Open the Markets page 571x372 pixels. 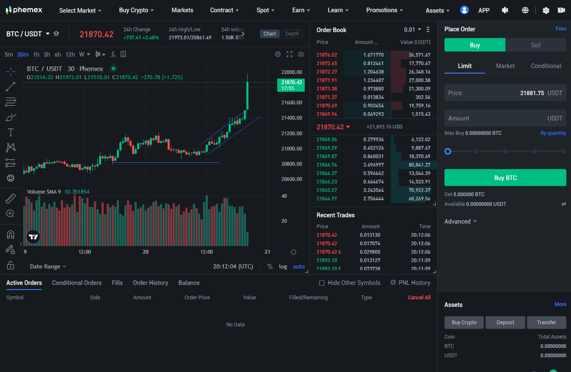pyautogui.click(x=182, y=10)
